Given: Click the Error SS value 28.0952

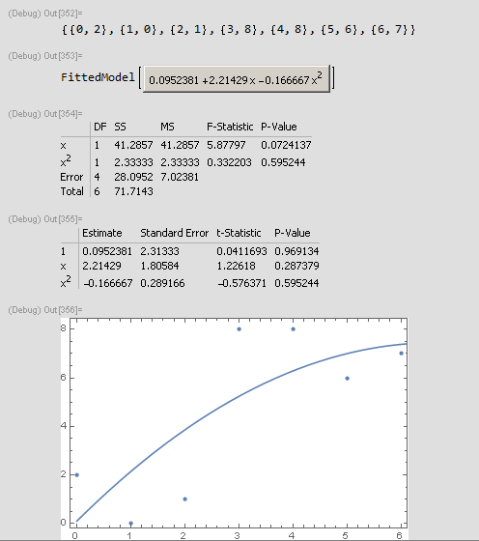Looking at the screenshot, I should [133, 177].
